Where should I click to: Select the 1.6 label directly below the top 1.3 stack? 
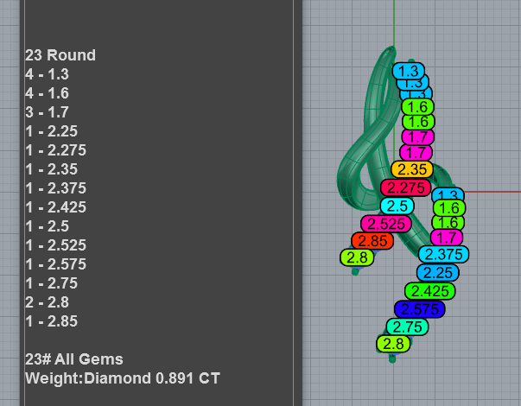coord(417,107)
